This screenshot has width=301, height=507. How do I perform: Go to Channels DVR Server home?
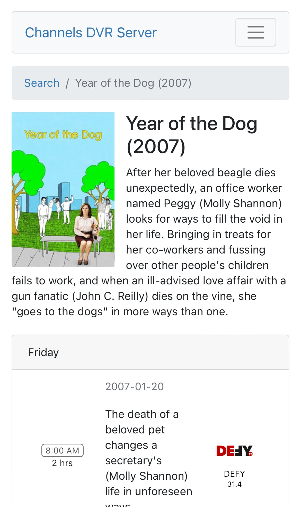[x=91, y=33]
